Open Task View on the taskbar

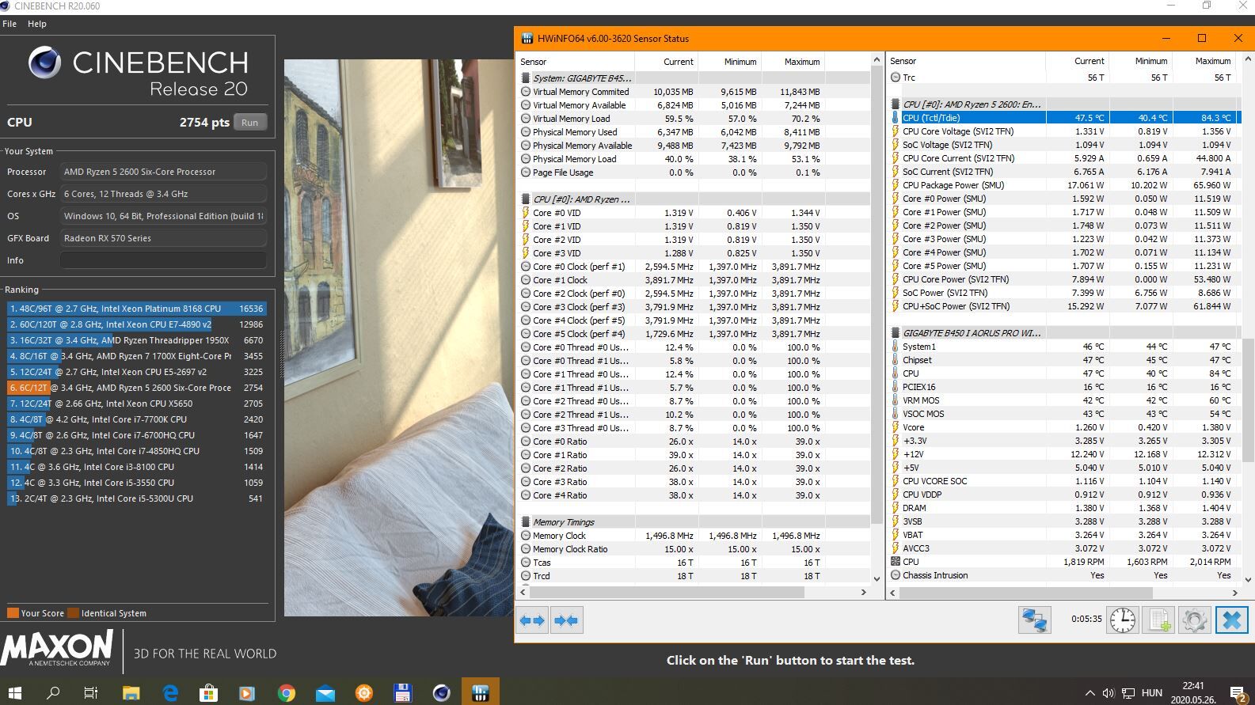[91, 693]
